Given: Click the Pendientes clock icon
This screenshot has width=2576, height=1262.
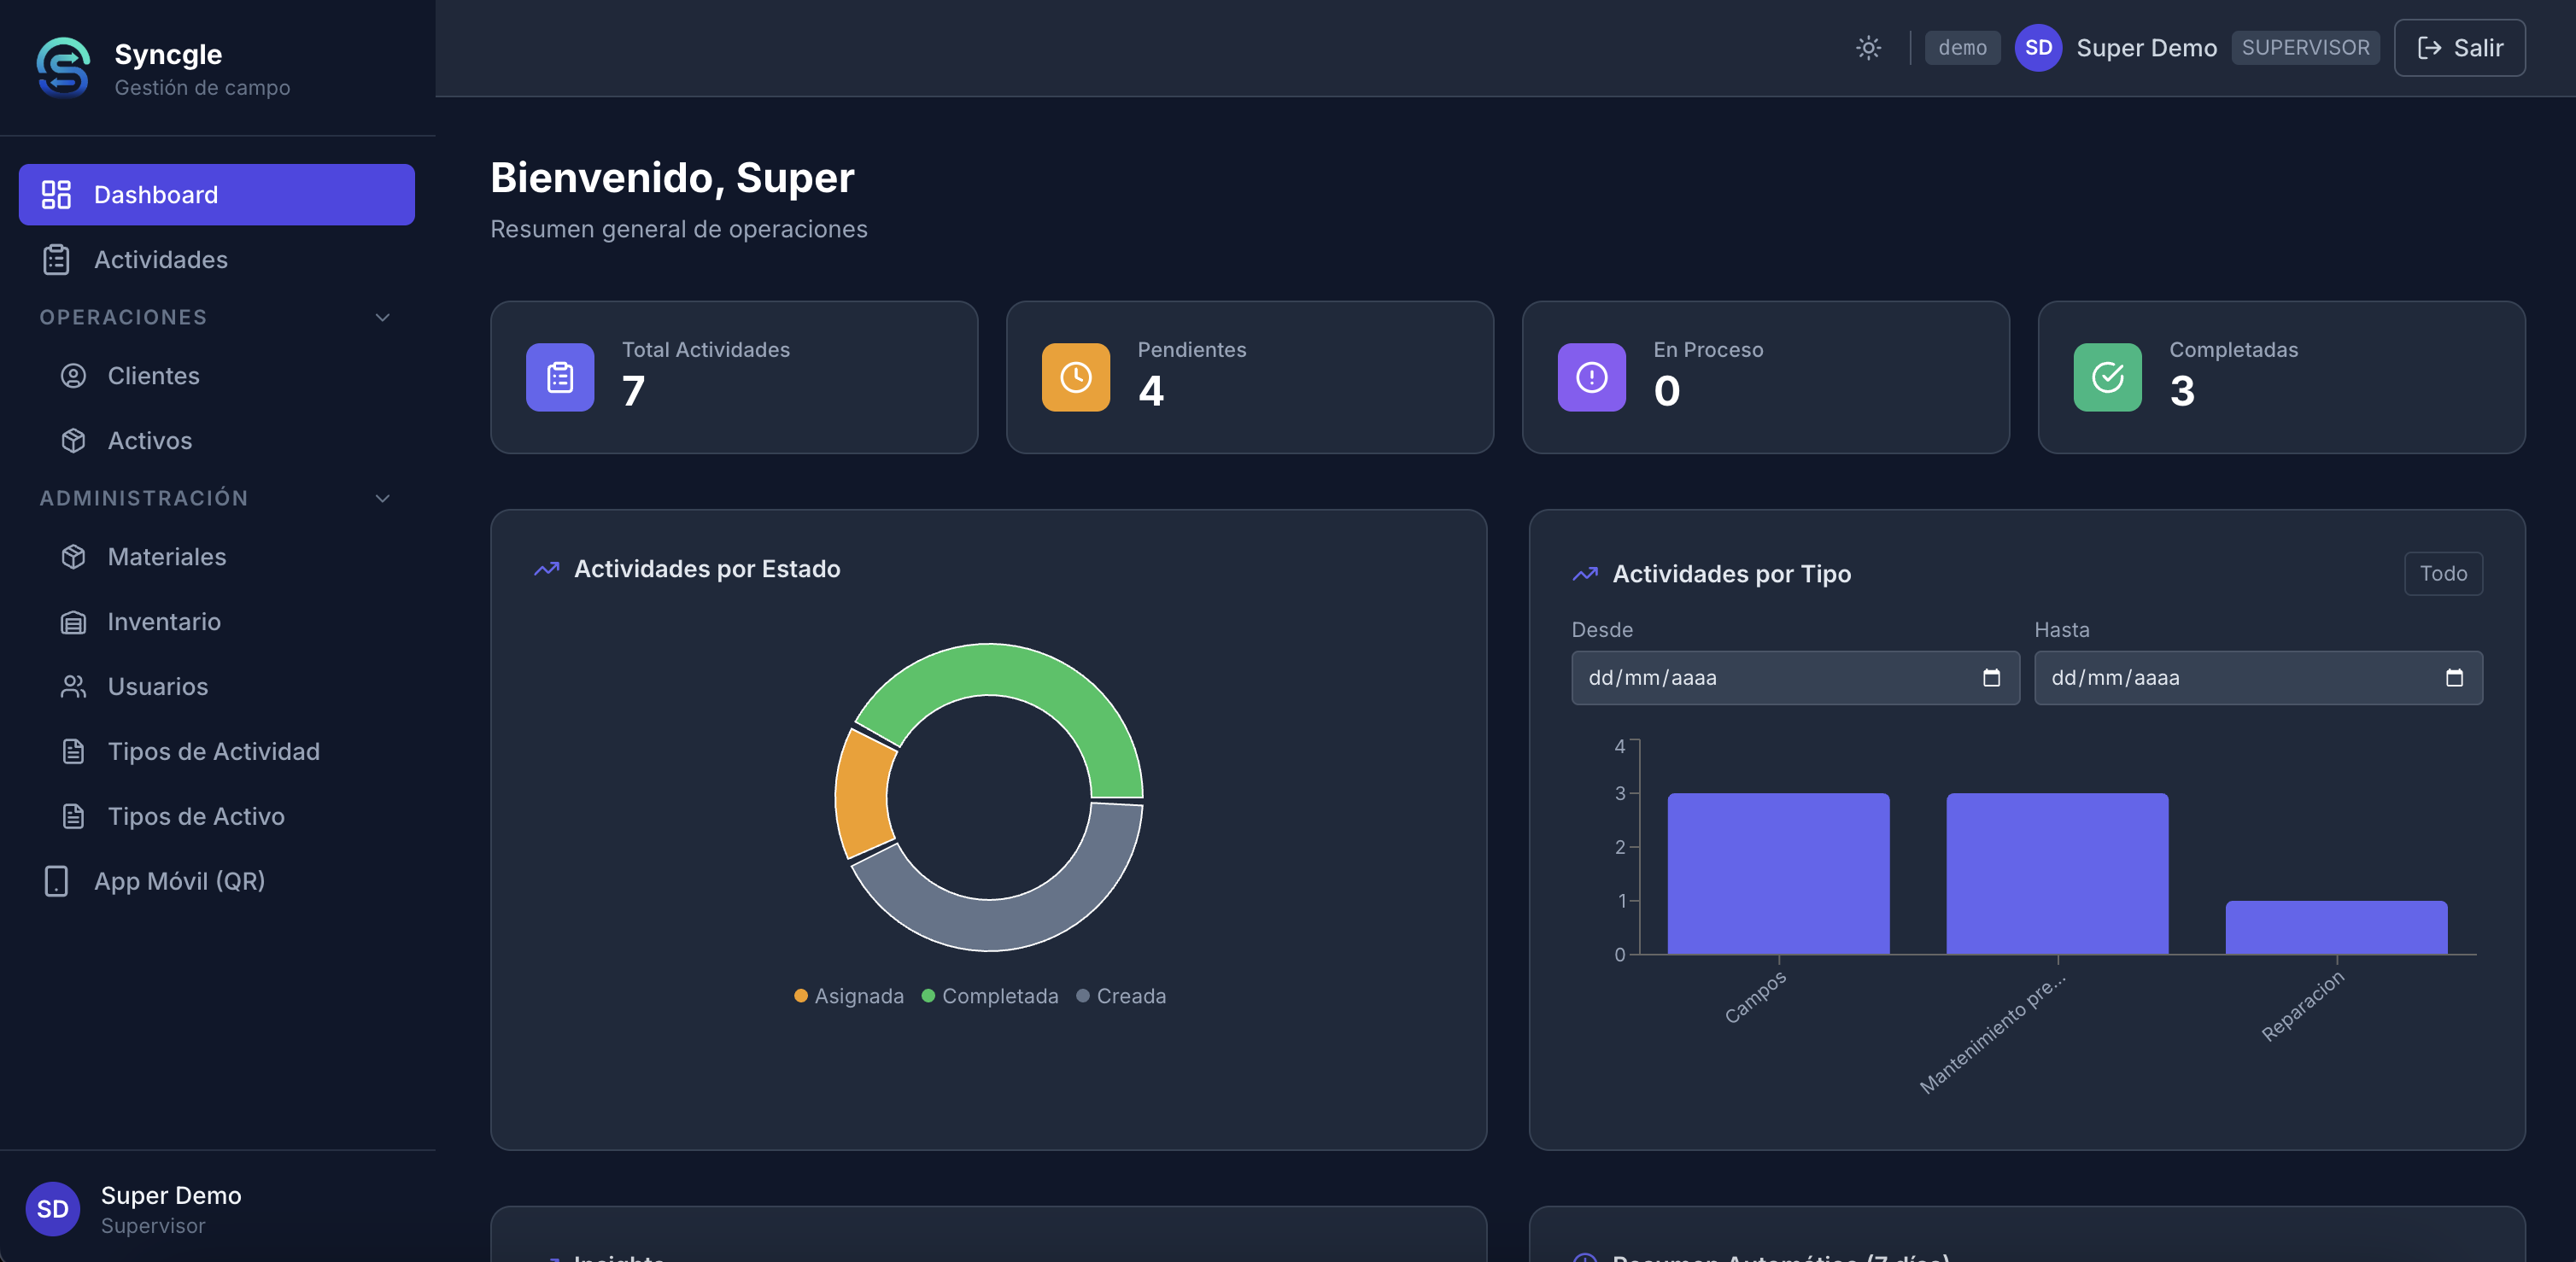Looking at the screenshot, I should tap(1076, 378).
